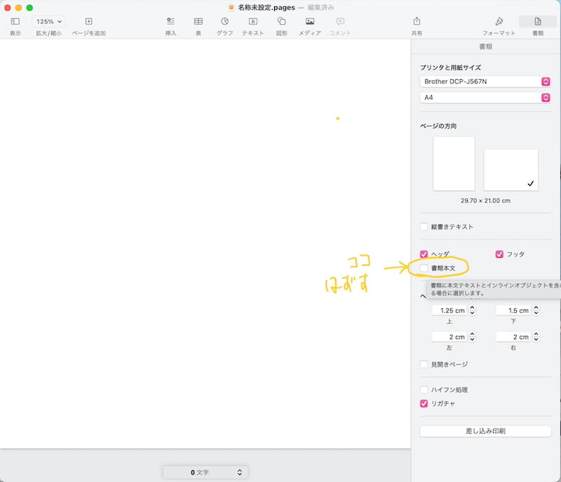Add a chart using グラフ icon
This screenshot has height=482, width=561.
click(224, 22)
